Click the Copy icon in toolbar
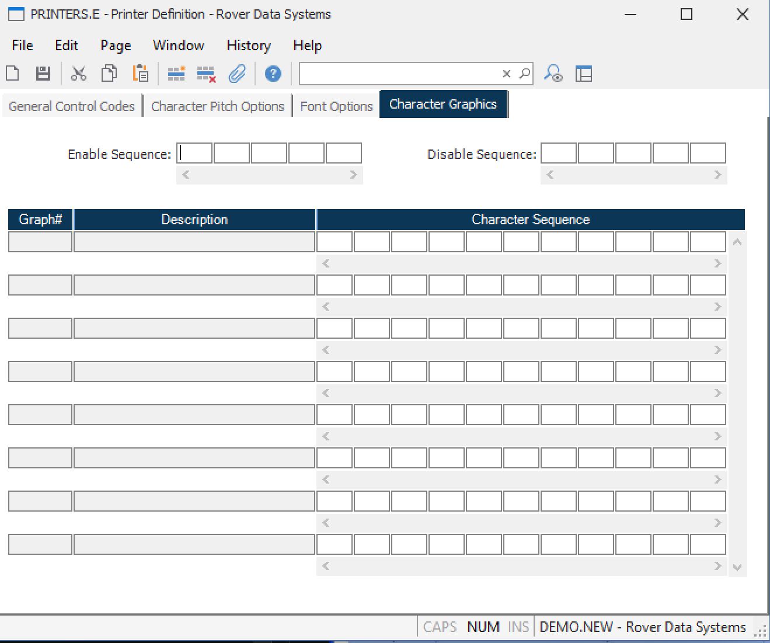This screenshot has width=770, height=643. pos(109,74)
